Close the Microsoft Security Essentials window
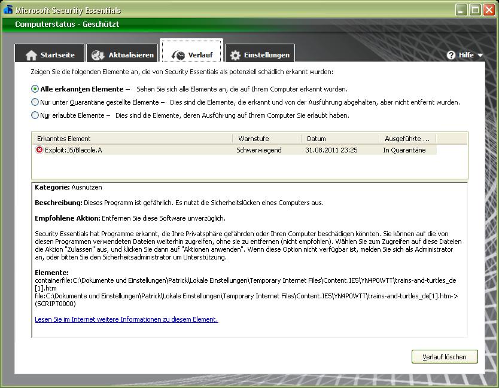Screen dimensions: 499x388 [x=489, y=10]
